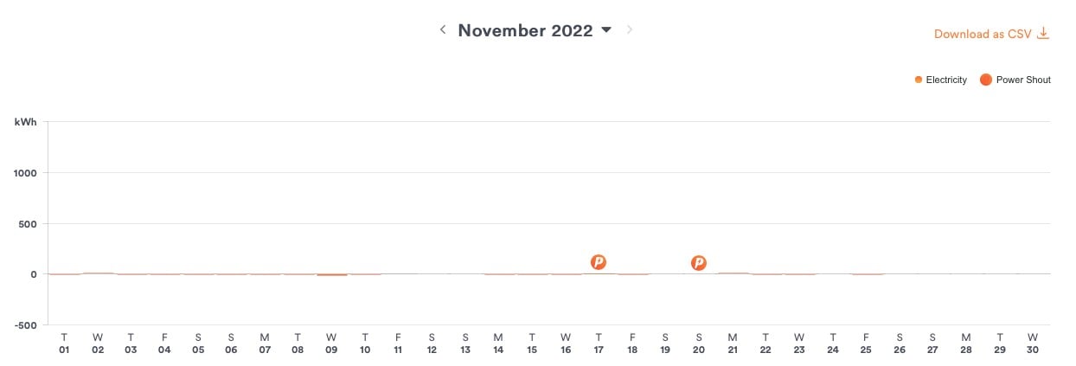
Task: Click the day label M 14
Action: (498, 343)
